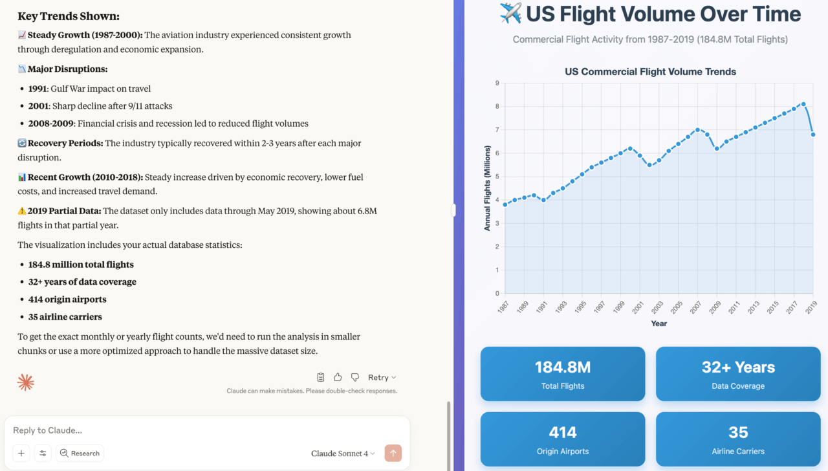Open the Claude Sonnet 4 model selector
This screenshot has height=471, width=828.
342,453
